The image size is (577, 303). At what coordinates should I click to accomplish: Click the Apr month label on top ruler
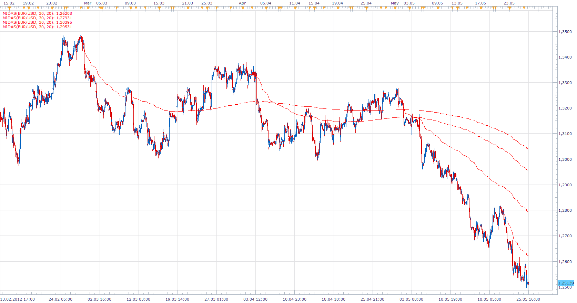(x=243, y=3)
